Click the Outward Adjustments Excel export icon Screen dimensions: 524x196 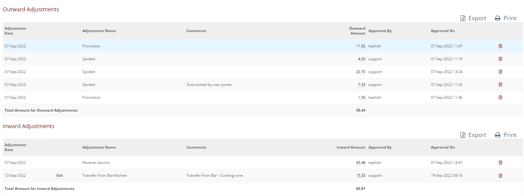pos(463,18)
